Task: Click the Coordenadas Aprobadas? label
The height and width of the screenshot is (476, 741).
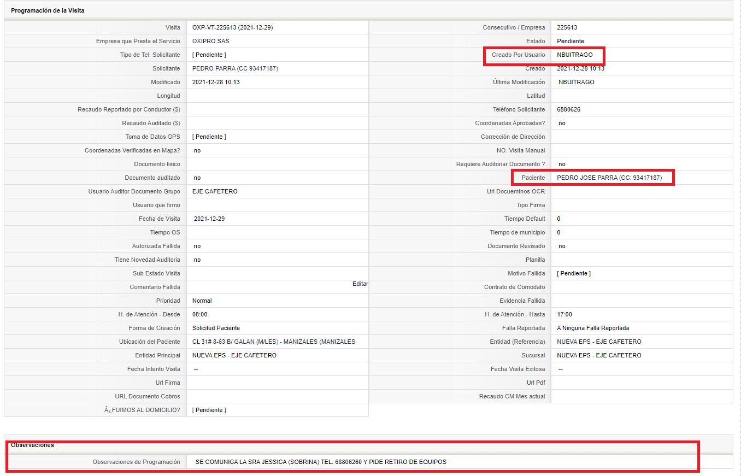Action: click(x=510, y=123)
